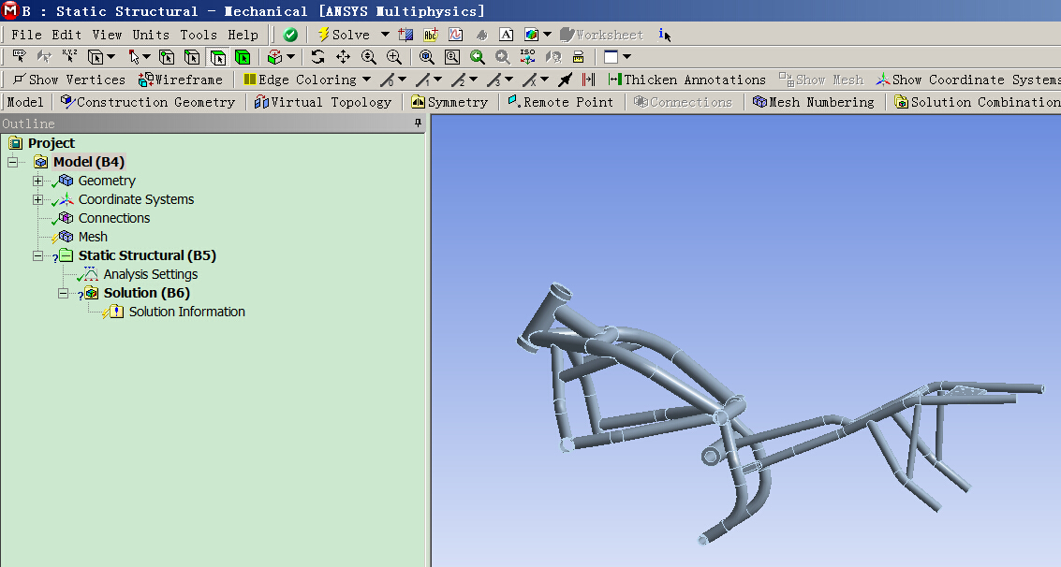Click the Magnifier Window icon
1061x567 pixels.
click(452, 57)
